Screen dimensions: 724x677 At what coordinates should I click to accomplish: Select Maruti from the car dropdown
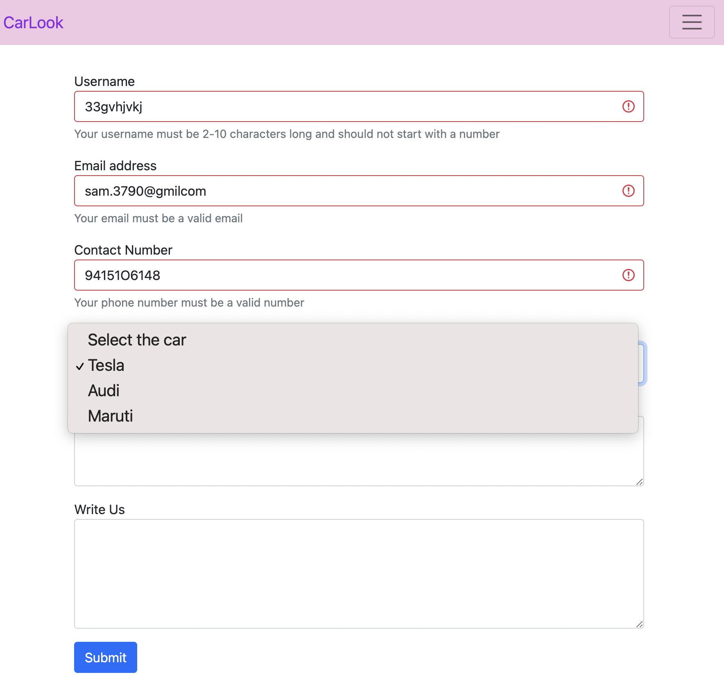click(x=110, y=416)
